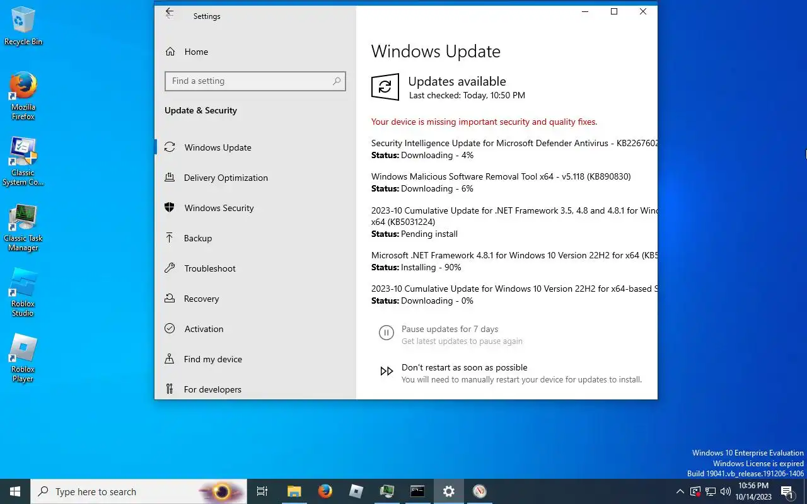Click Pause updates for 7 days

(450, 329)
